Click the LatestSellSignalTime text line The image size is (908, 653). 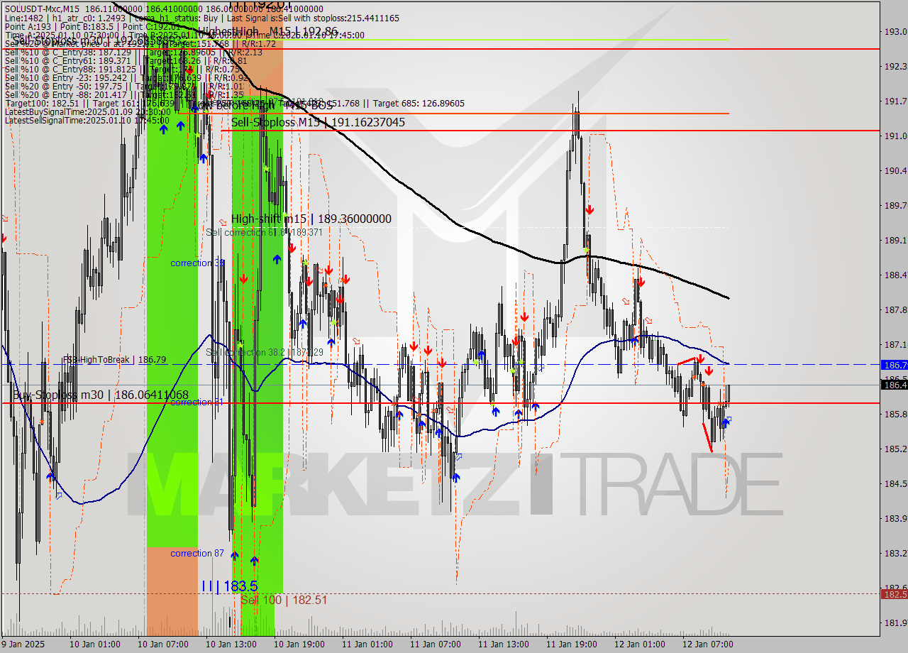click(87, 120)
